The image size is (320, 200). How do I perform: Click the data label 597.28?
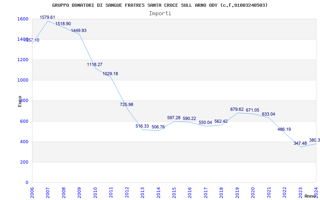[x=174, y=118]
